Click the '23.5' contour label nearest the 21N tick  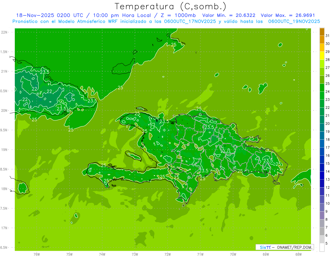coord(45,72)
